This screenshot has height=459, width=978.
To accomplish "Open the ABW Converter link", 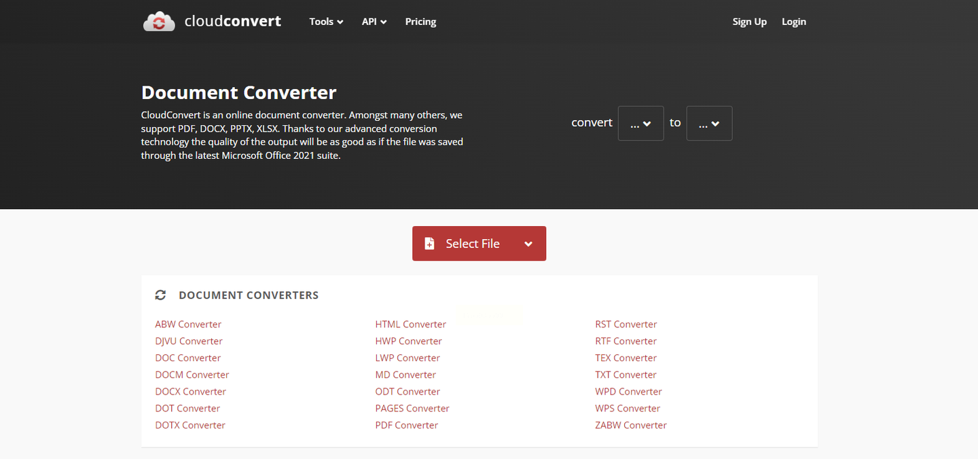I will coord(188,325).
